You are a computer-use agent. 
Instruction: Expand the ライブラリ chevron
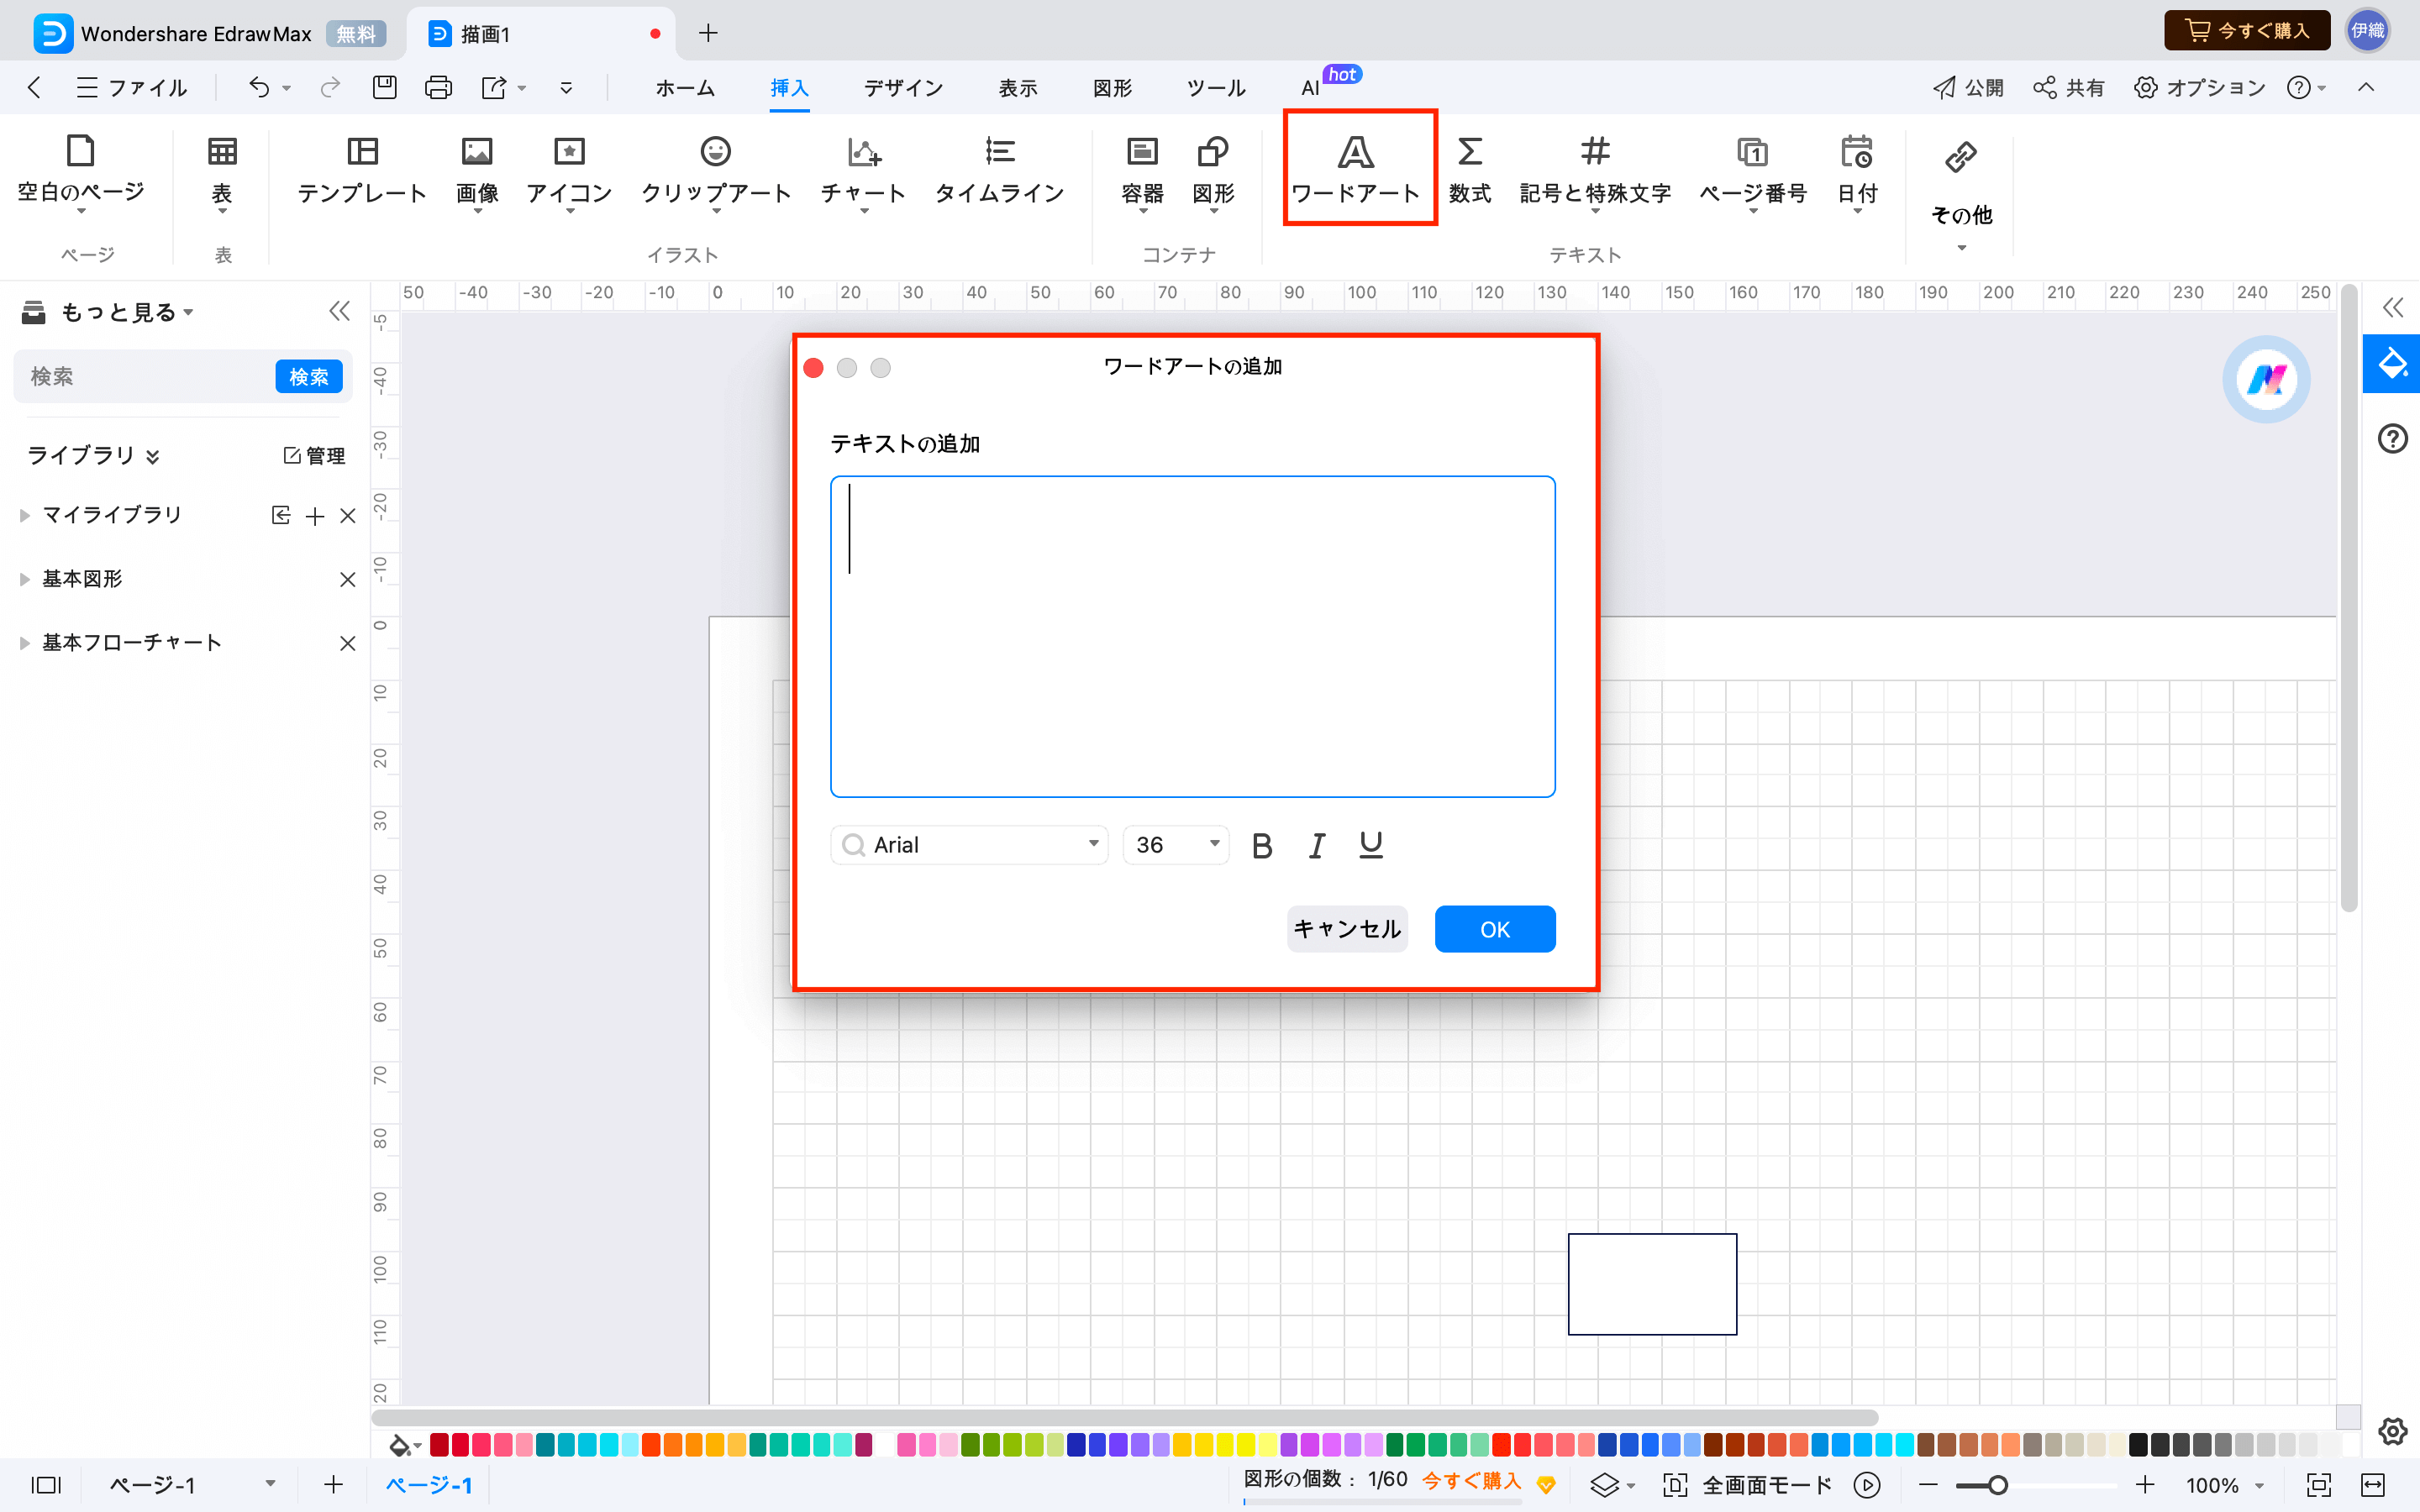point(153,456)
